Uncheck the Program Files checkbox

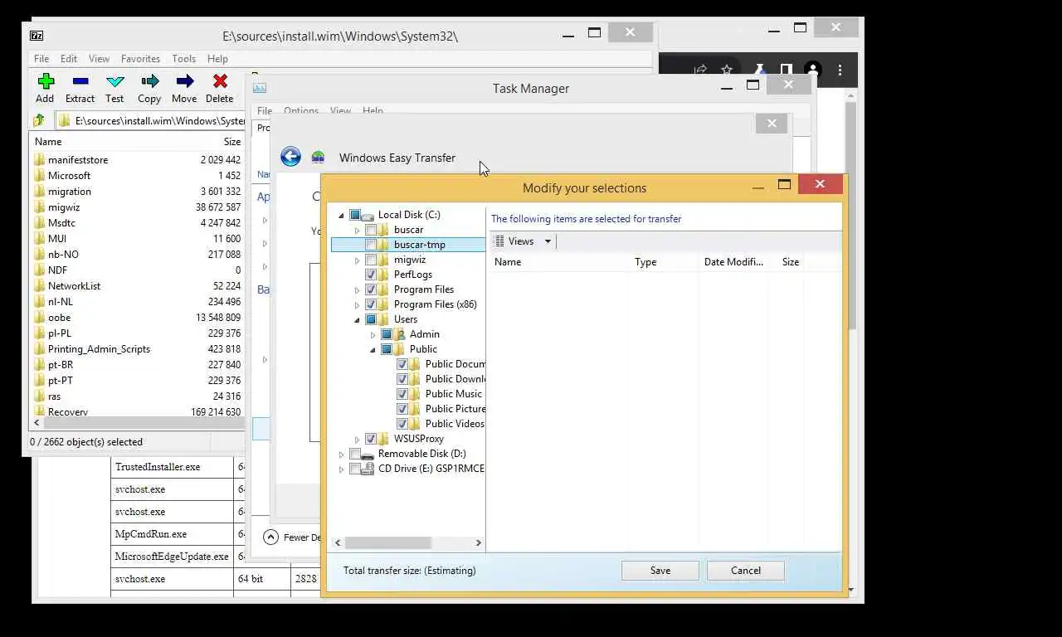click(370, 289)
